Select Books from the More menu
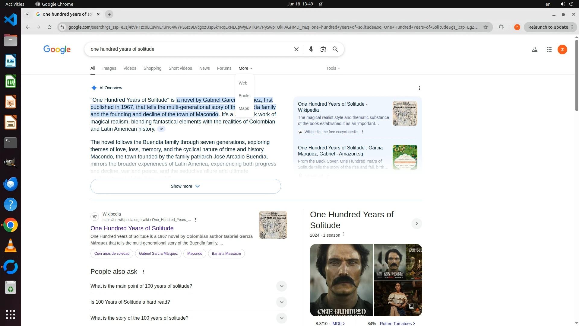The height and width of the screenshot is (326, 579). point(244,96)
